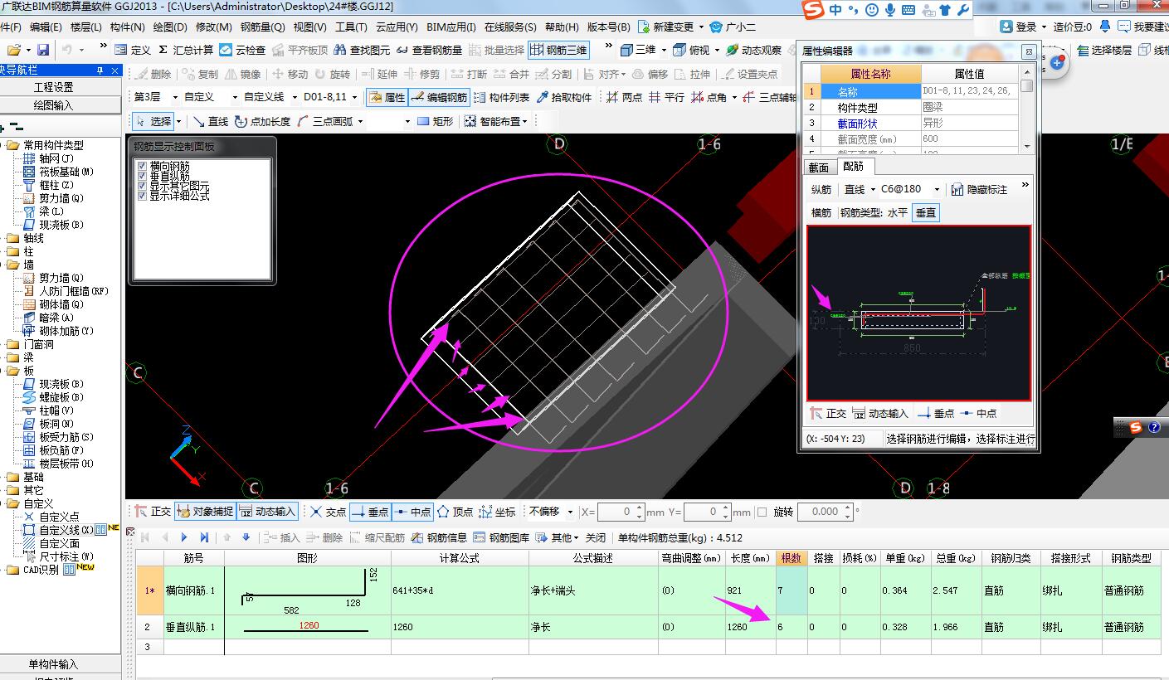Click 缩尺配筋 scaled rebar tool
Image resolution: width=1169 pixels, height=680 pixels.
coord(377,537)
